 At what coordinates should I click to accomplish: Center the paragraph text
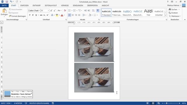tap(73, 15)
